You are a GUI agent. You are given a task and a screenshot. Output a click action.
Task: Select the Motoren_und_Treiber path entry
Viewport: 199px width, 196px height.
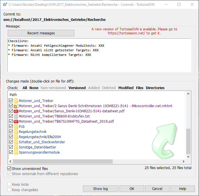click(36, 101)
